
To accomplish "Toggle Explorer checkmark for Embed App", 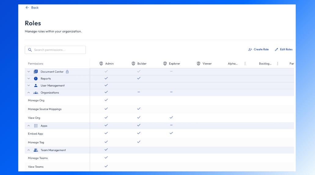I will click(171, 133).
